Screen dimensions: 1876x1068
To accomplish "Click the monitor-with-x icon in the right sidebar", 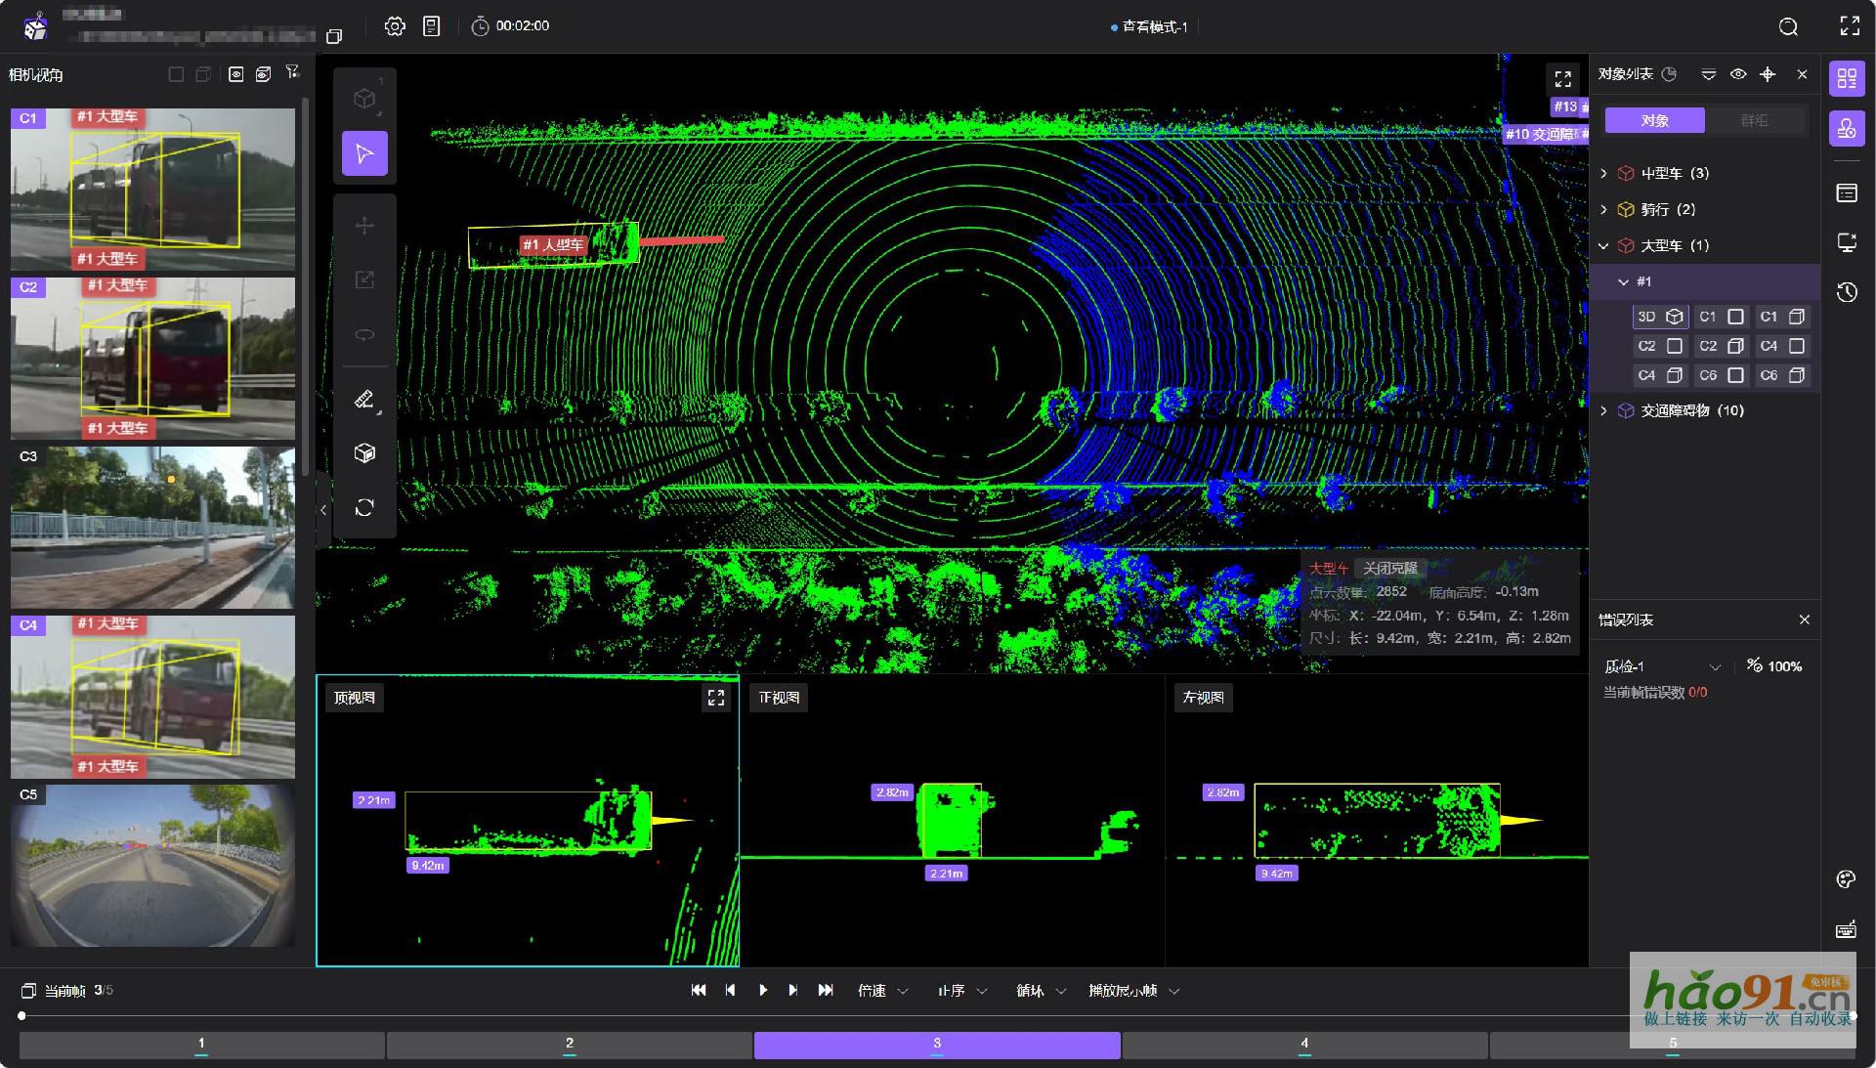I will click(x=1847, y=242).
